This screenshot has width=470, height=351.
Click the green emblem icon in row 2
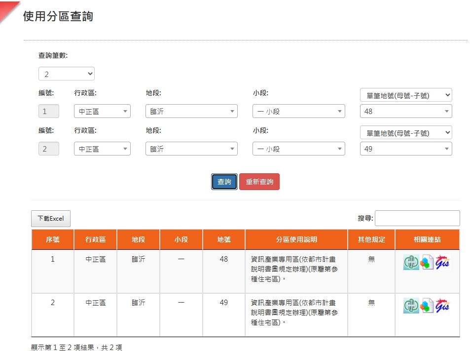pos(411,306)
